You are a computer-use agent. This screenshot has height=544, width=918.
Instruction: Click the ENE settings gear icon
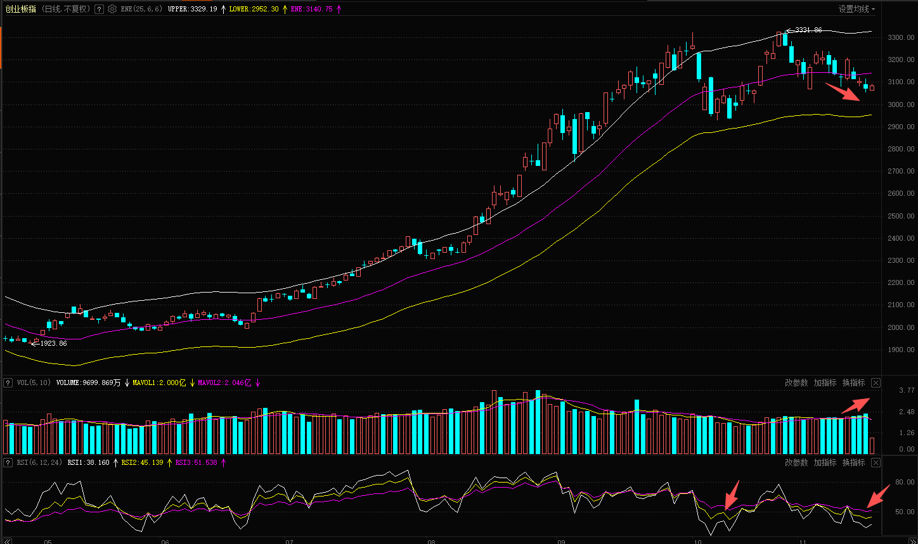(x=112, y=9)
